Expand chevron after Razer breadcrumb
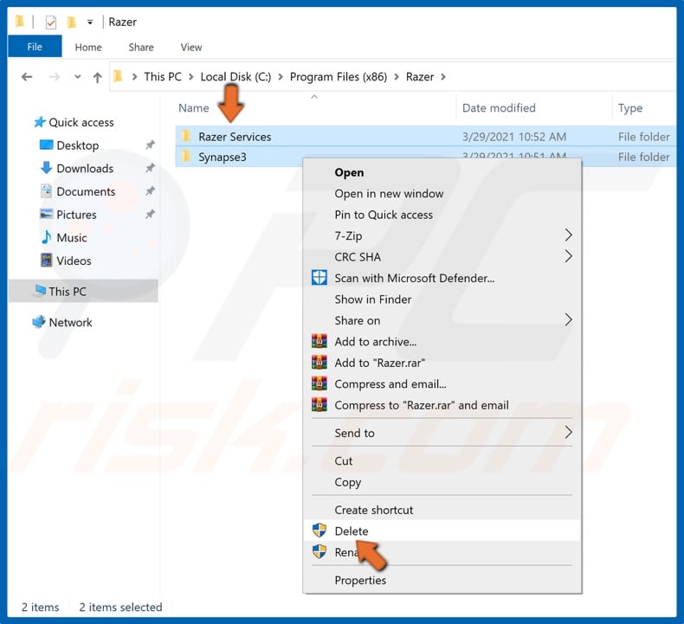Viewport: 684px width, 624px height. tap(443, 77)
